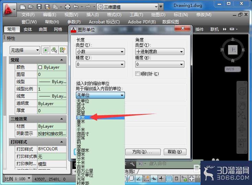
Task: Open angle precision dropdown
Action: click(x=160, y=64)
